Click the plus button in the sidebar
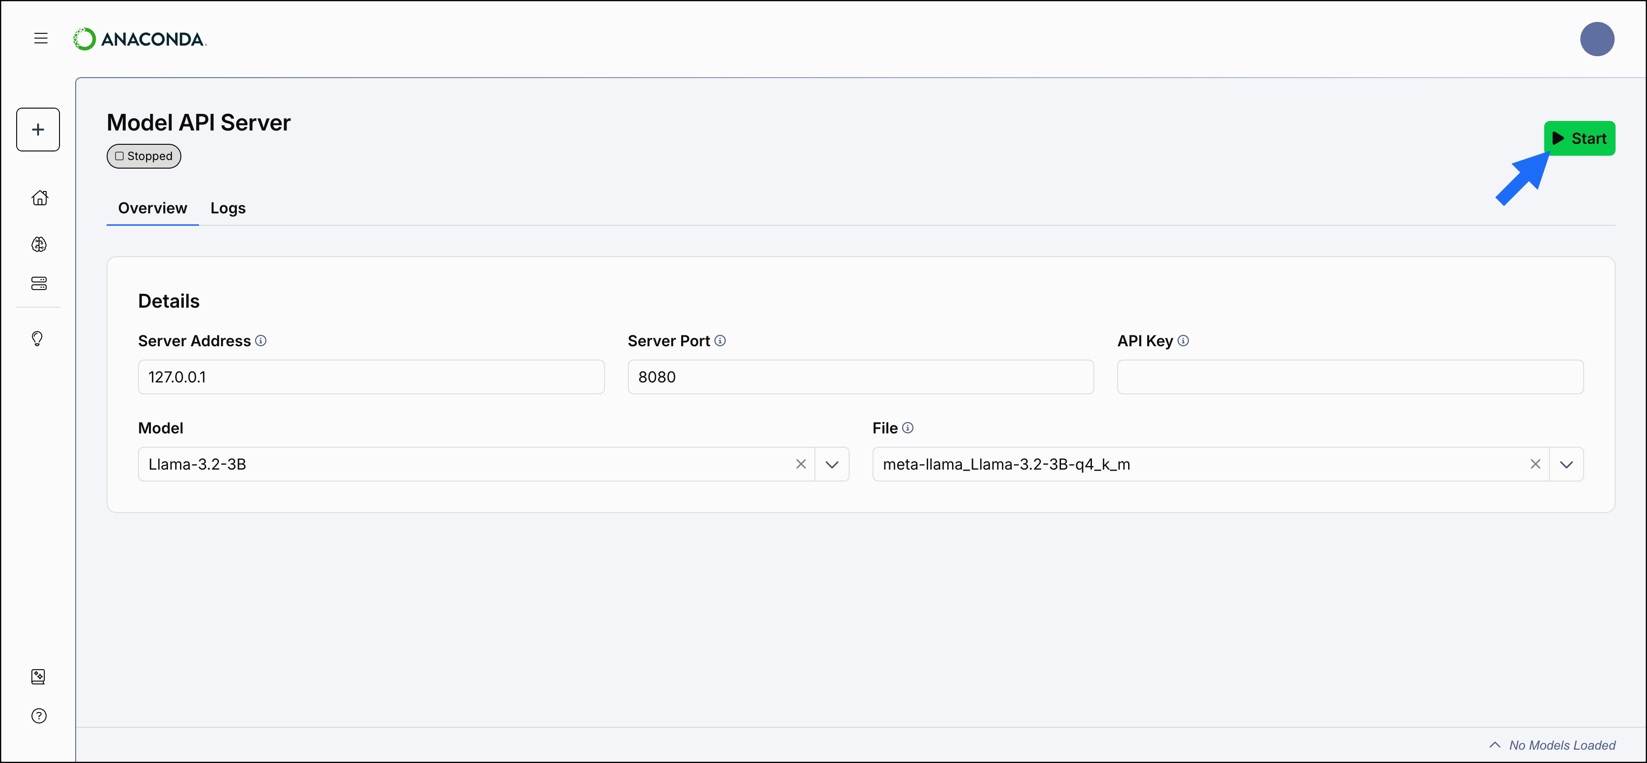1647x763 pixels. pyautogui.click(x=37, y=129)
